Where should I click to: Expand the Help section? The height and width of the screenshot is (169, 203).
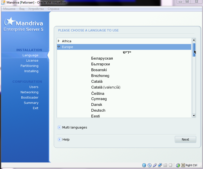pos(60,140)
